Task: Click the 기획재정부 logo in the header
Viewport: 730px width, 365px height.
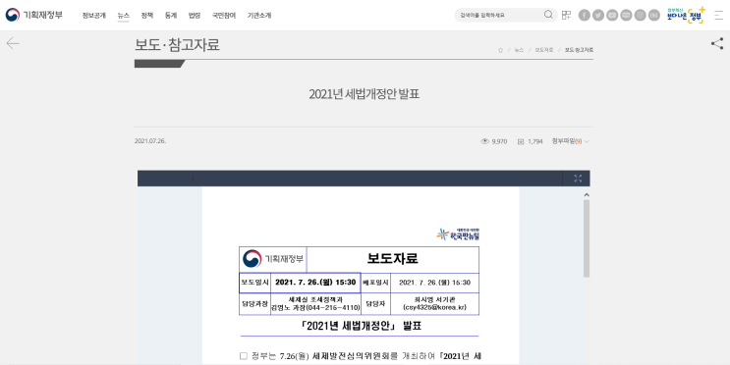Action: pyautogui.click(x=33, y=15)
